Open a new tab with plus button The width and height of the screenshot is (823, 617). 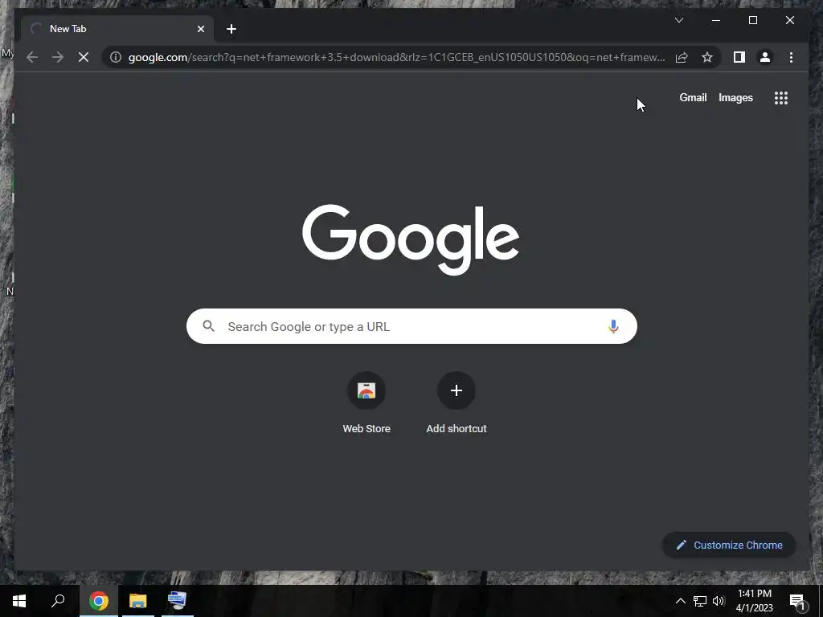click(231, 29)
